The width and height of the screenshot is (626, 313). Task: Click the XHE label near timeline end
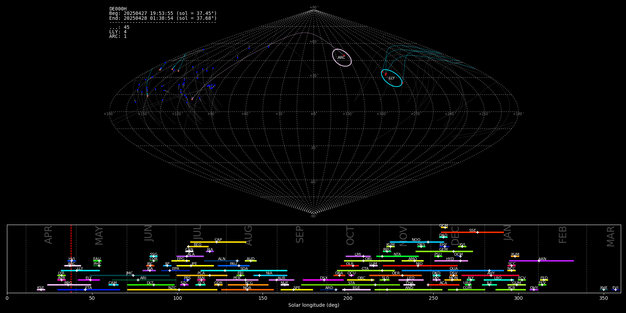click(604, 288)
